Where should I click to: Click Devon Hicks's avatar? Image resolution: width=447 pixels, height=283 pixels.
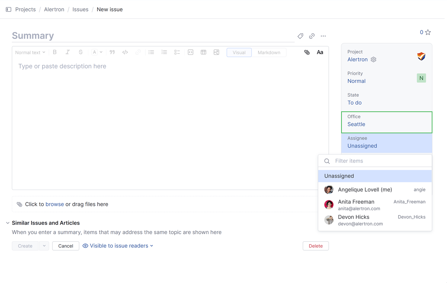click(x=329, y=220)
